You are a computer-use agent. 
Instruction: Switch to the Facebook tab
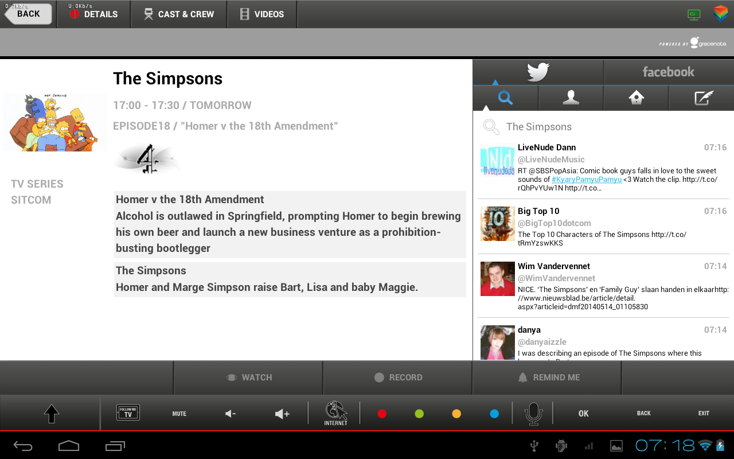(669, 72)
